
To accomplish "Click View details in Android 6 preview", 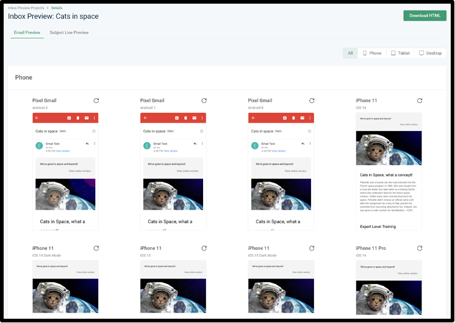I will [63, 151].
